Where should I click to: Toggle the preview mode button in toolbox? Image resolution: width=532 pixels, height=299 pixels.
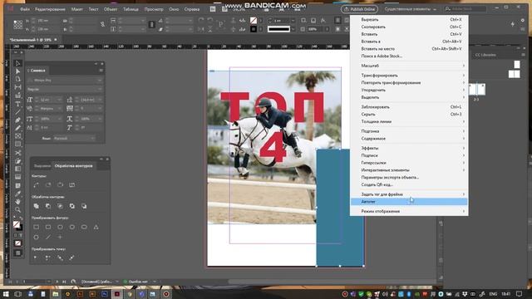tap(18, 253)
